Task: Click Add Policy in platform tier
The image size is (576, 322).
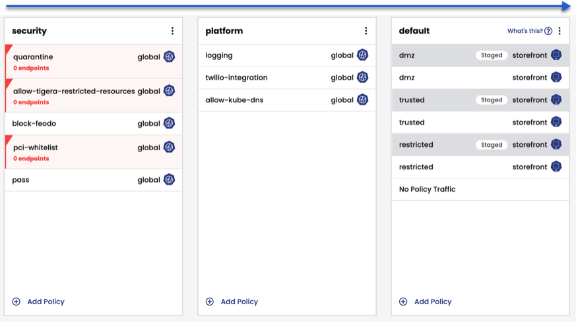Action: pyautogui.click(x=239, y=302)
